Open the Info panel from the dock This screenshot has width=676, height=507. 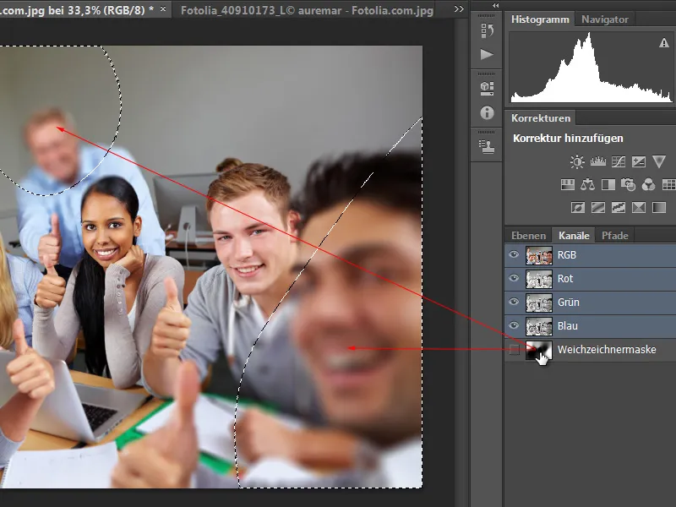pos(487,112)
